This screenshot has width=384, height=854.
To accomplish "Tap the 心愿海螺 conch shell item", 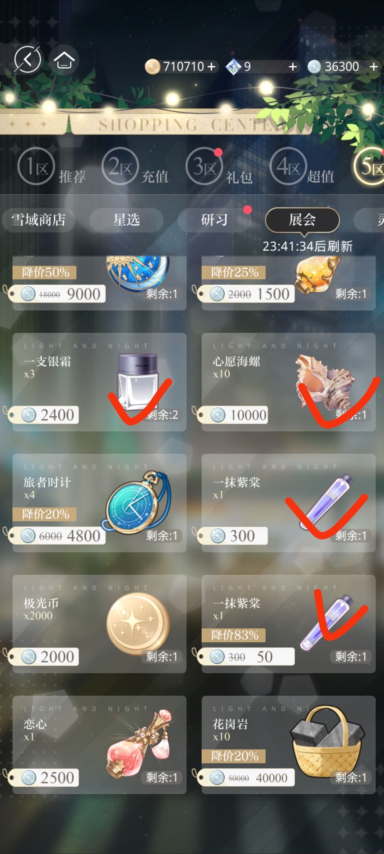I will (x=289, y=382).
